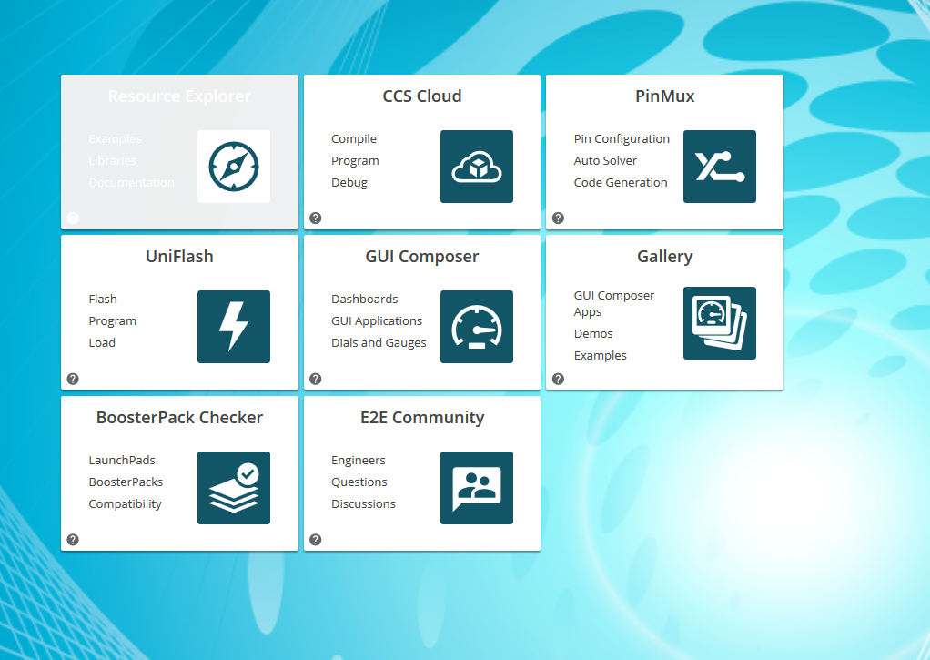Click 'Libraries' in Resource Explorer card
This screenshot has height=660, width=930.
(113, 161)
